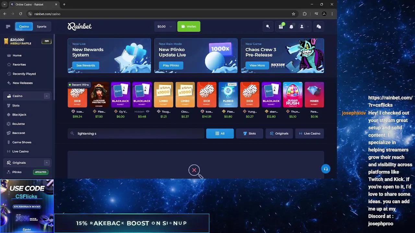
Task: Open the Sugar Rush recent win
Action: point(293,94)
